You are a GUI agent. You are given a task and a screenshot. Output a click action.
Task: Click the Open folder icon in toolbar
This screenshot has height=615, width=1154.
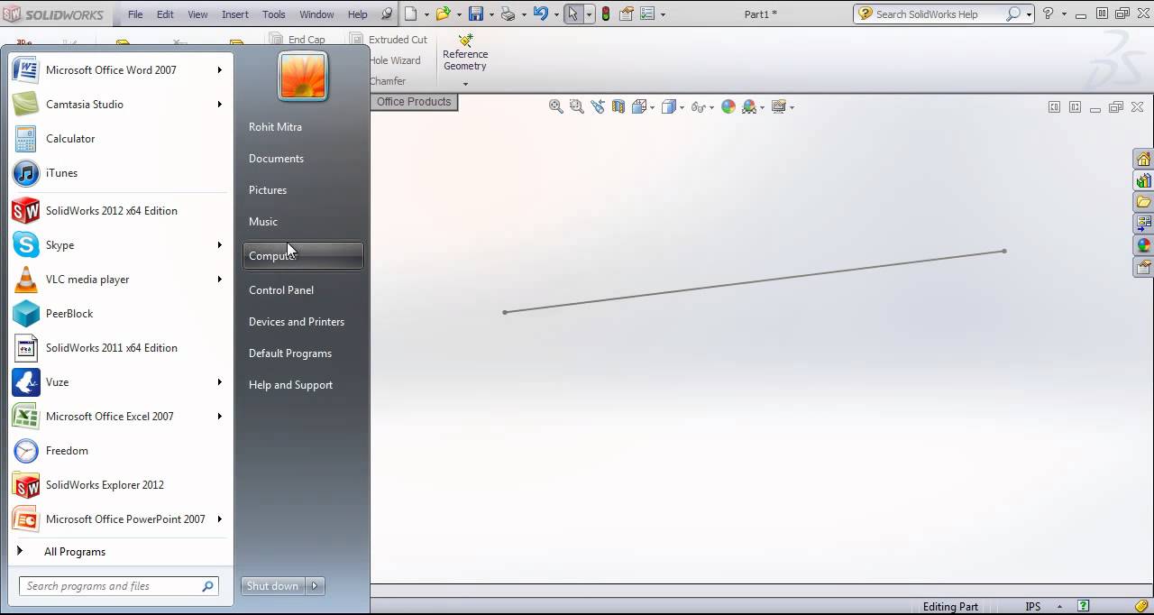[443, 14]
